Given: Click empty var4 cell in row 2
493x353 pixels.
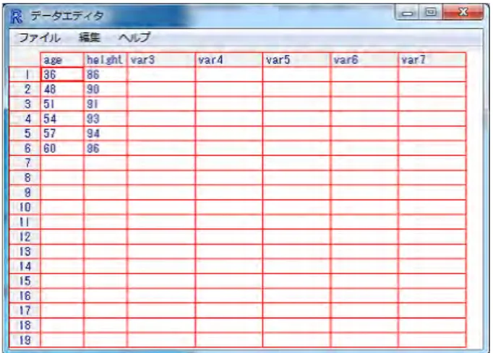Looking at the screenshot, I should point(228,90).
